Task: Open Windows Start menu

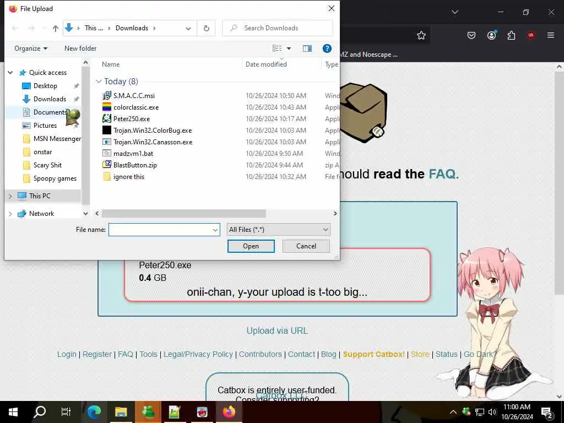Action: (13, 412)
